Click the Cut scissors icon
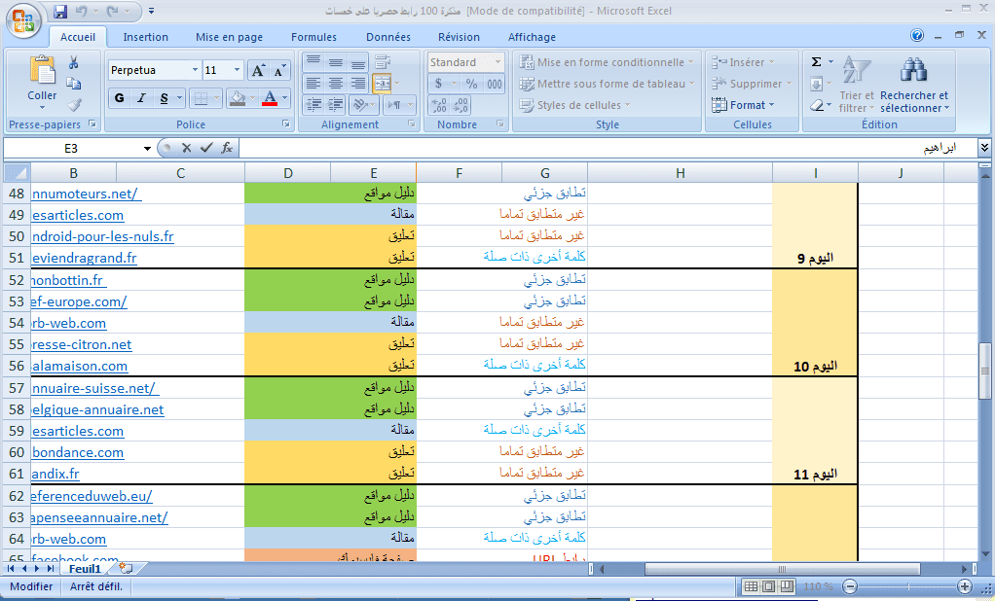The image size is (995, 601). 73,62
